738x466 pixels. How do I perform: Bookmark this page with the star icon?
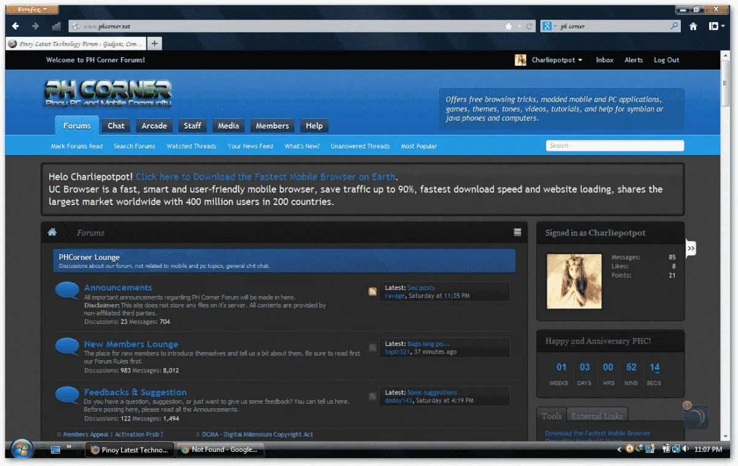(509, 26)
